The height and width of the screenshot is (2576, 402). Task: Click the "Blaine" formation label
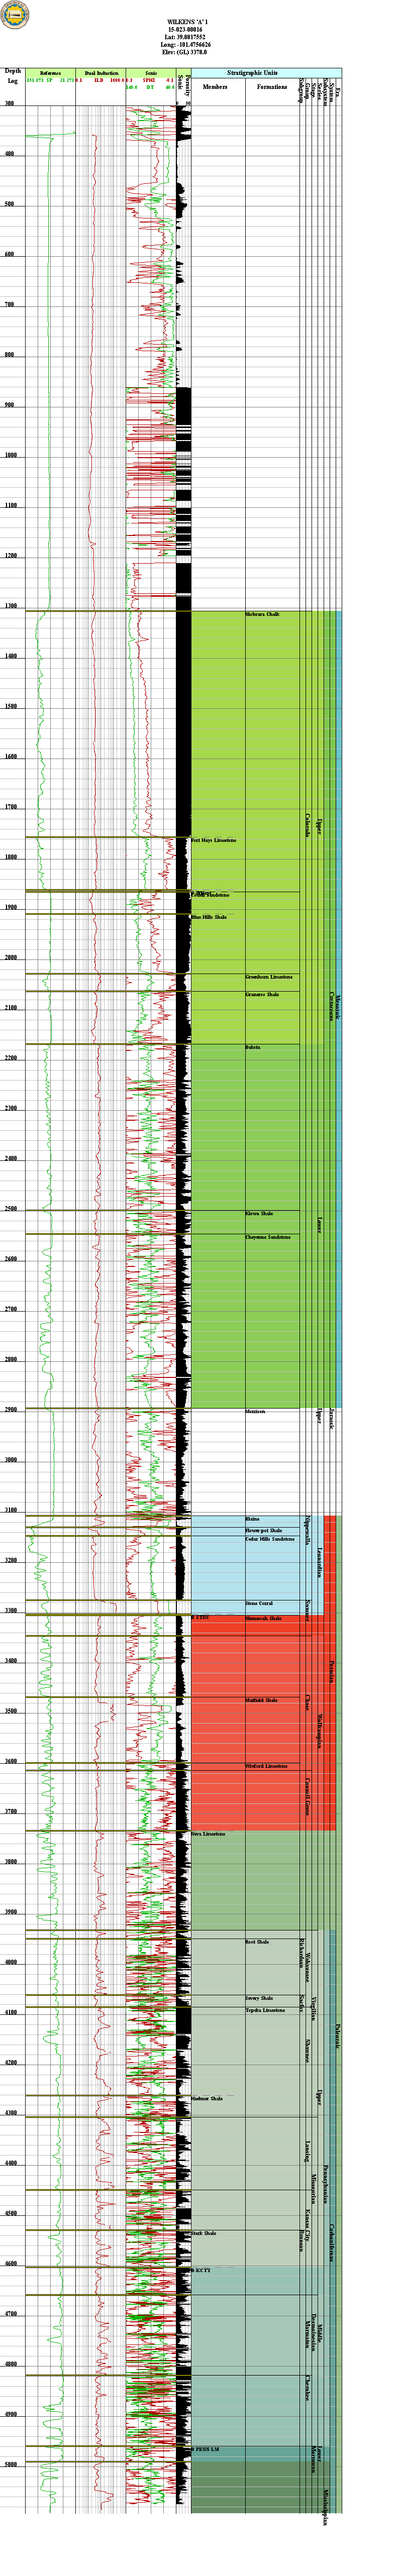[252, 1520]
